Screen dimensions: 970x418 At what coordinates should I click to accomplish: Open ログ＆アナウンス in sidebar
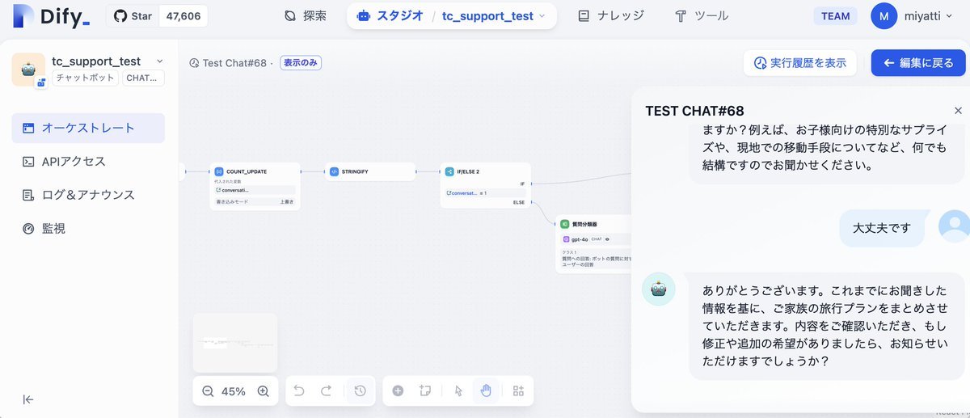[88, 195]
